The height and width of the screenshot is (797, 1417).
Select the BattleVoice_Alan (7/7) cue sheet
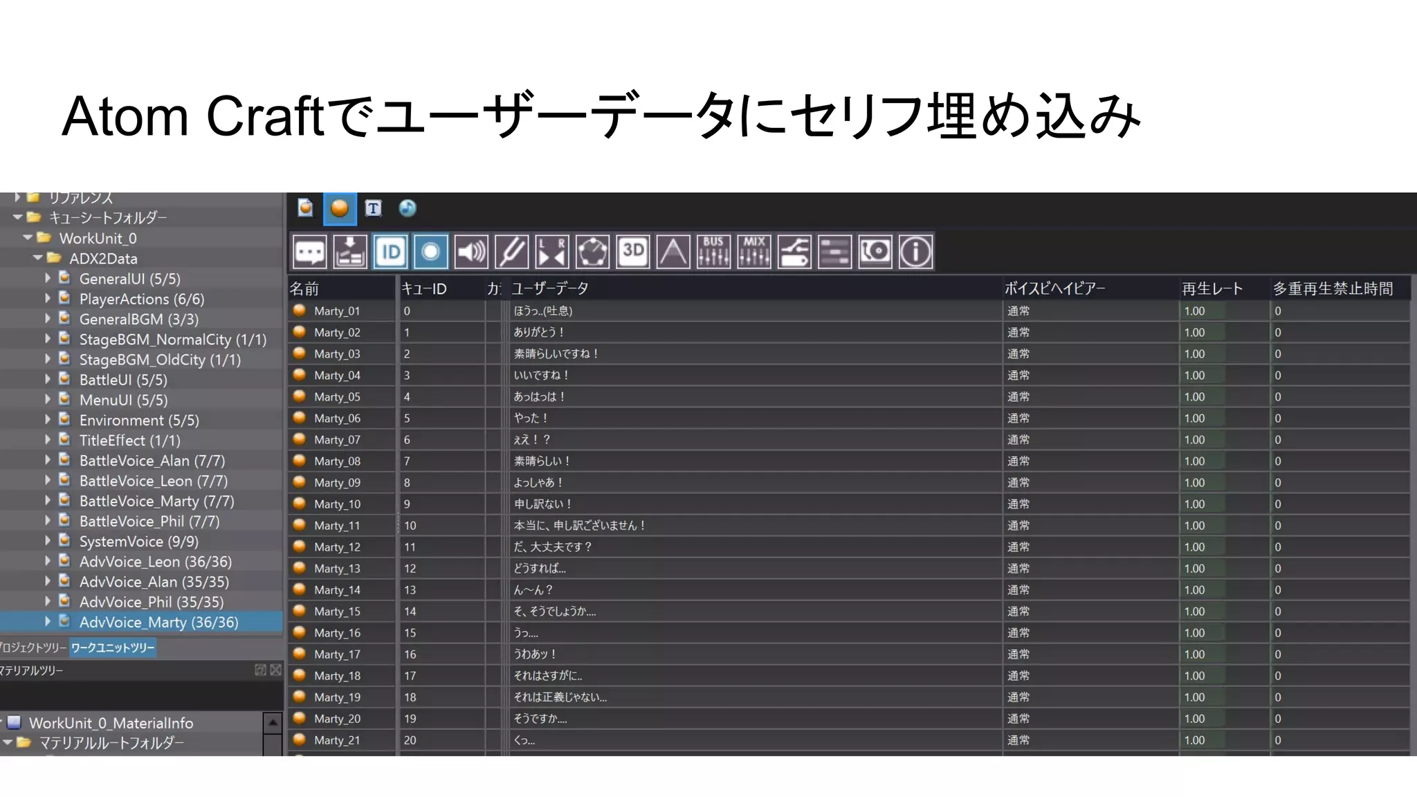pos(152,460)
